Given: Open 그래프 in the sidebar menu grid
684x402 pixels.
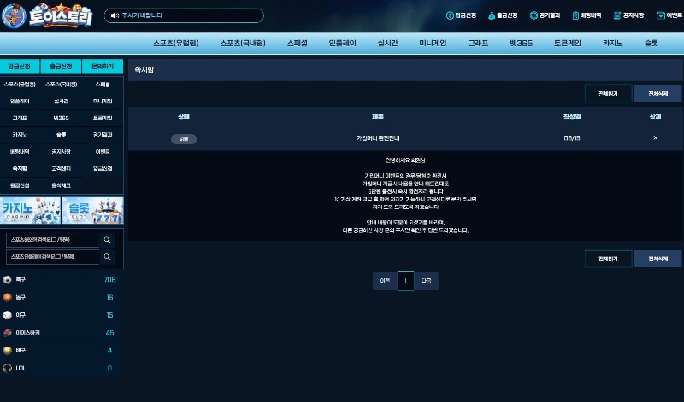Looking at the screenshot, I should click(20, 118).
